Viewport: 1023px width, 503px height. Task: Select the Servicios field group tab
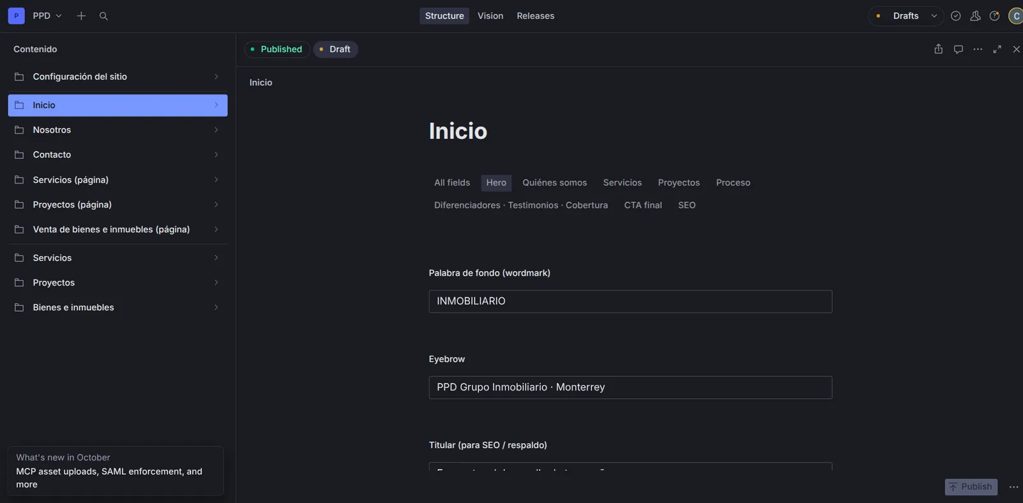click(x=622, y=183)
